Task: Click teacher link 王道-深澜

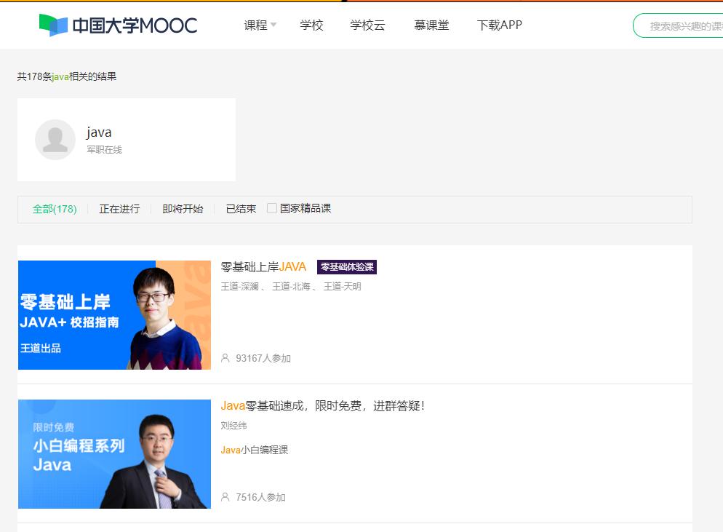Action: click(242, 286)
